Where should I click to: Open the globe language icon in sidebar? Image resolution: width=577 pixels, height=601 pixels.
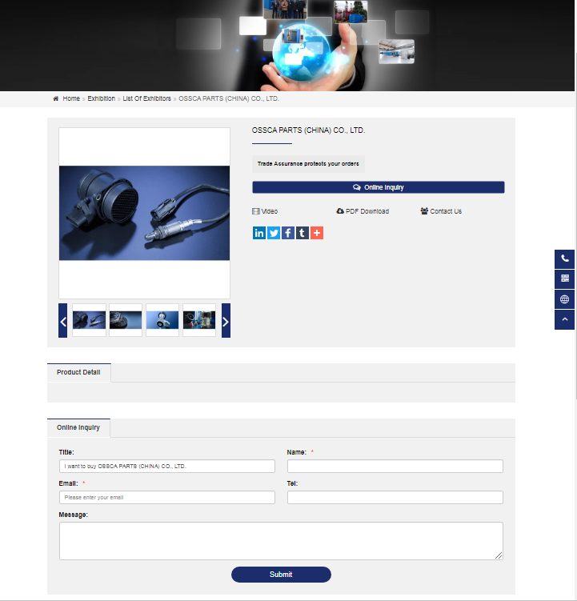point(565,299)
